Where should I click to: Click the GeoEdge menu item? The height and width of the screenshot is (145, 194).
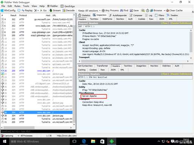(x=68, y=6)
